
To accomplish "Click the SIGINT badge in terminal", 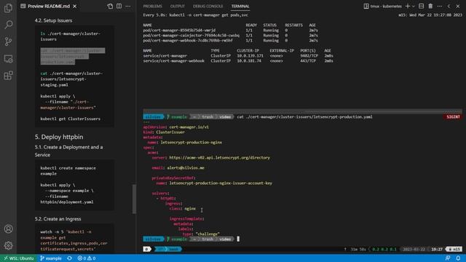I will coord(453,117).
